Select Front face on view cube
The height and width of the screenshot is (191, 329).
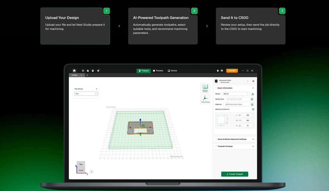tap(81, 170)
